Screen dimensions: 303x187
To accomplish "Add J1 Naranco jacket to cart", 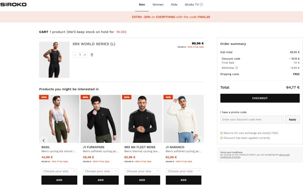I will (183, 180).
